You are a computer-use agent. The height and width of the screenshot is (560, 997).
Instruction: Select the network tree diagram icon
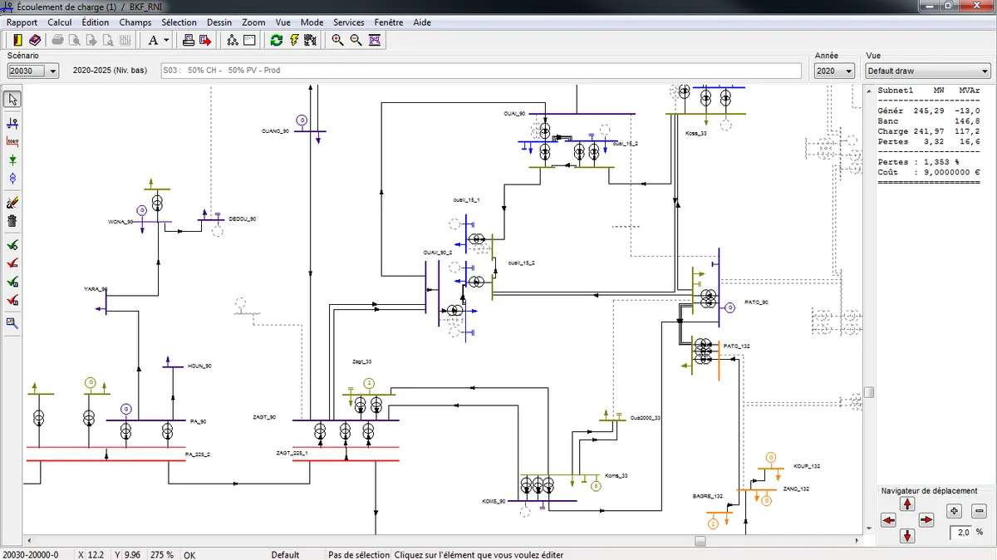pos(232,39)
